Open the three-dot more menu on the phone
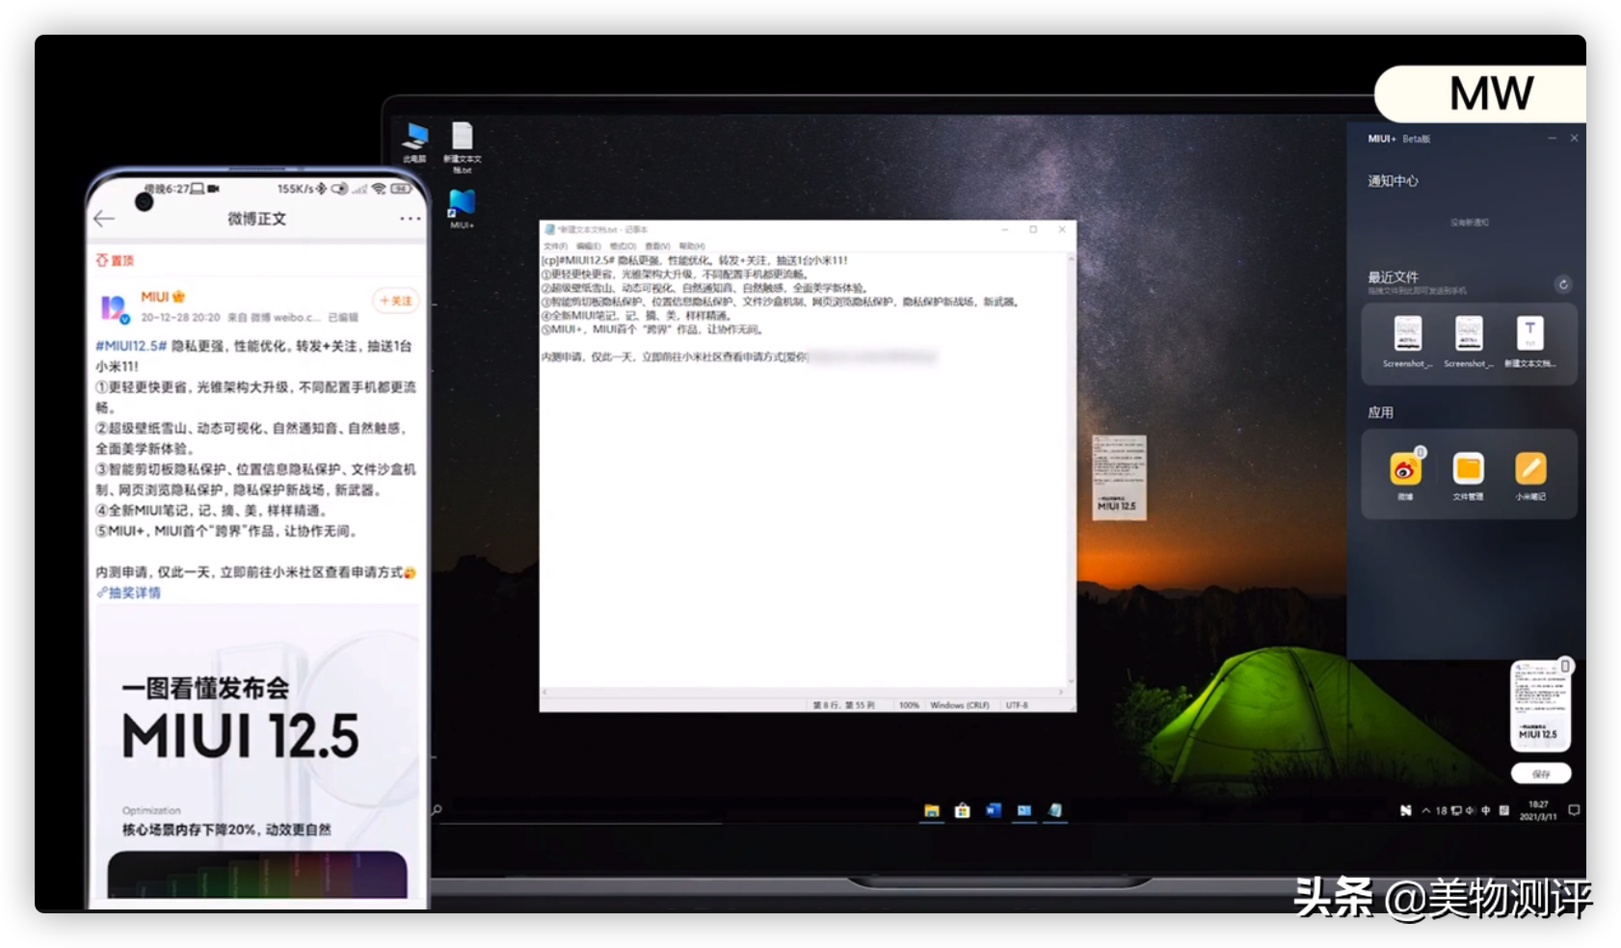The height and width of the screenshot is (948, 1621). click(411, 219)
